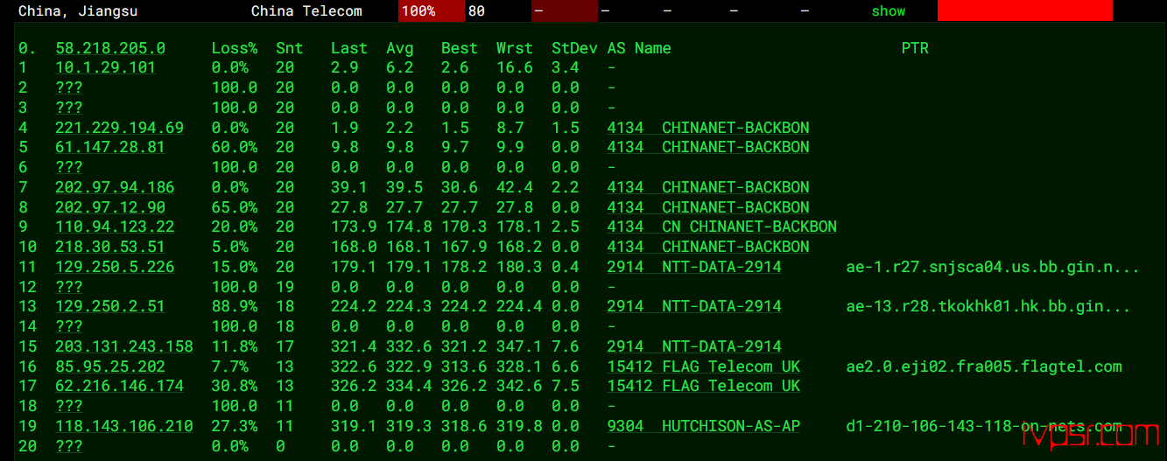Open hop 10 IP 218.30.53.51
The image size is (1167, 461).
(109, 247)
